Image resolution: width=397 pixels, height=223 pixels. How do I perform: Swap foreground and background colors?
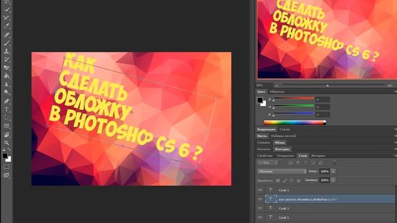[9, 150]
